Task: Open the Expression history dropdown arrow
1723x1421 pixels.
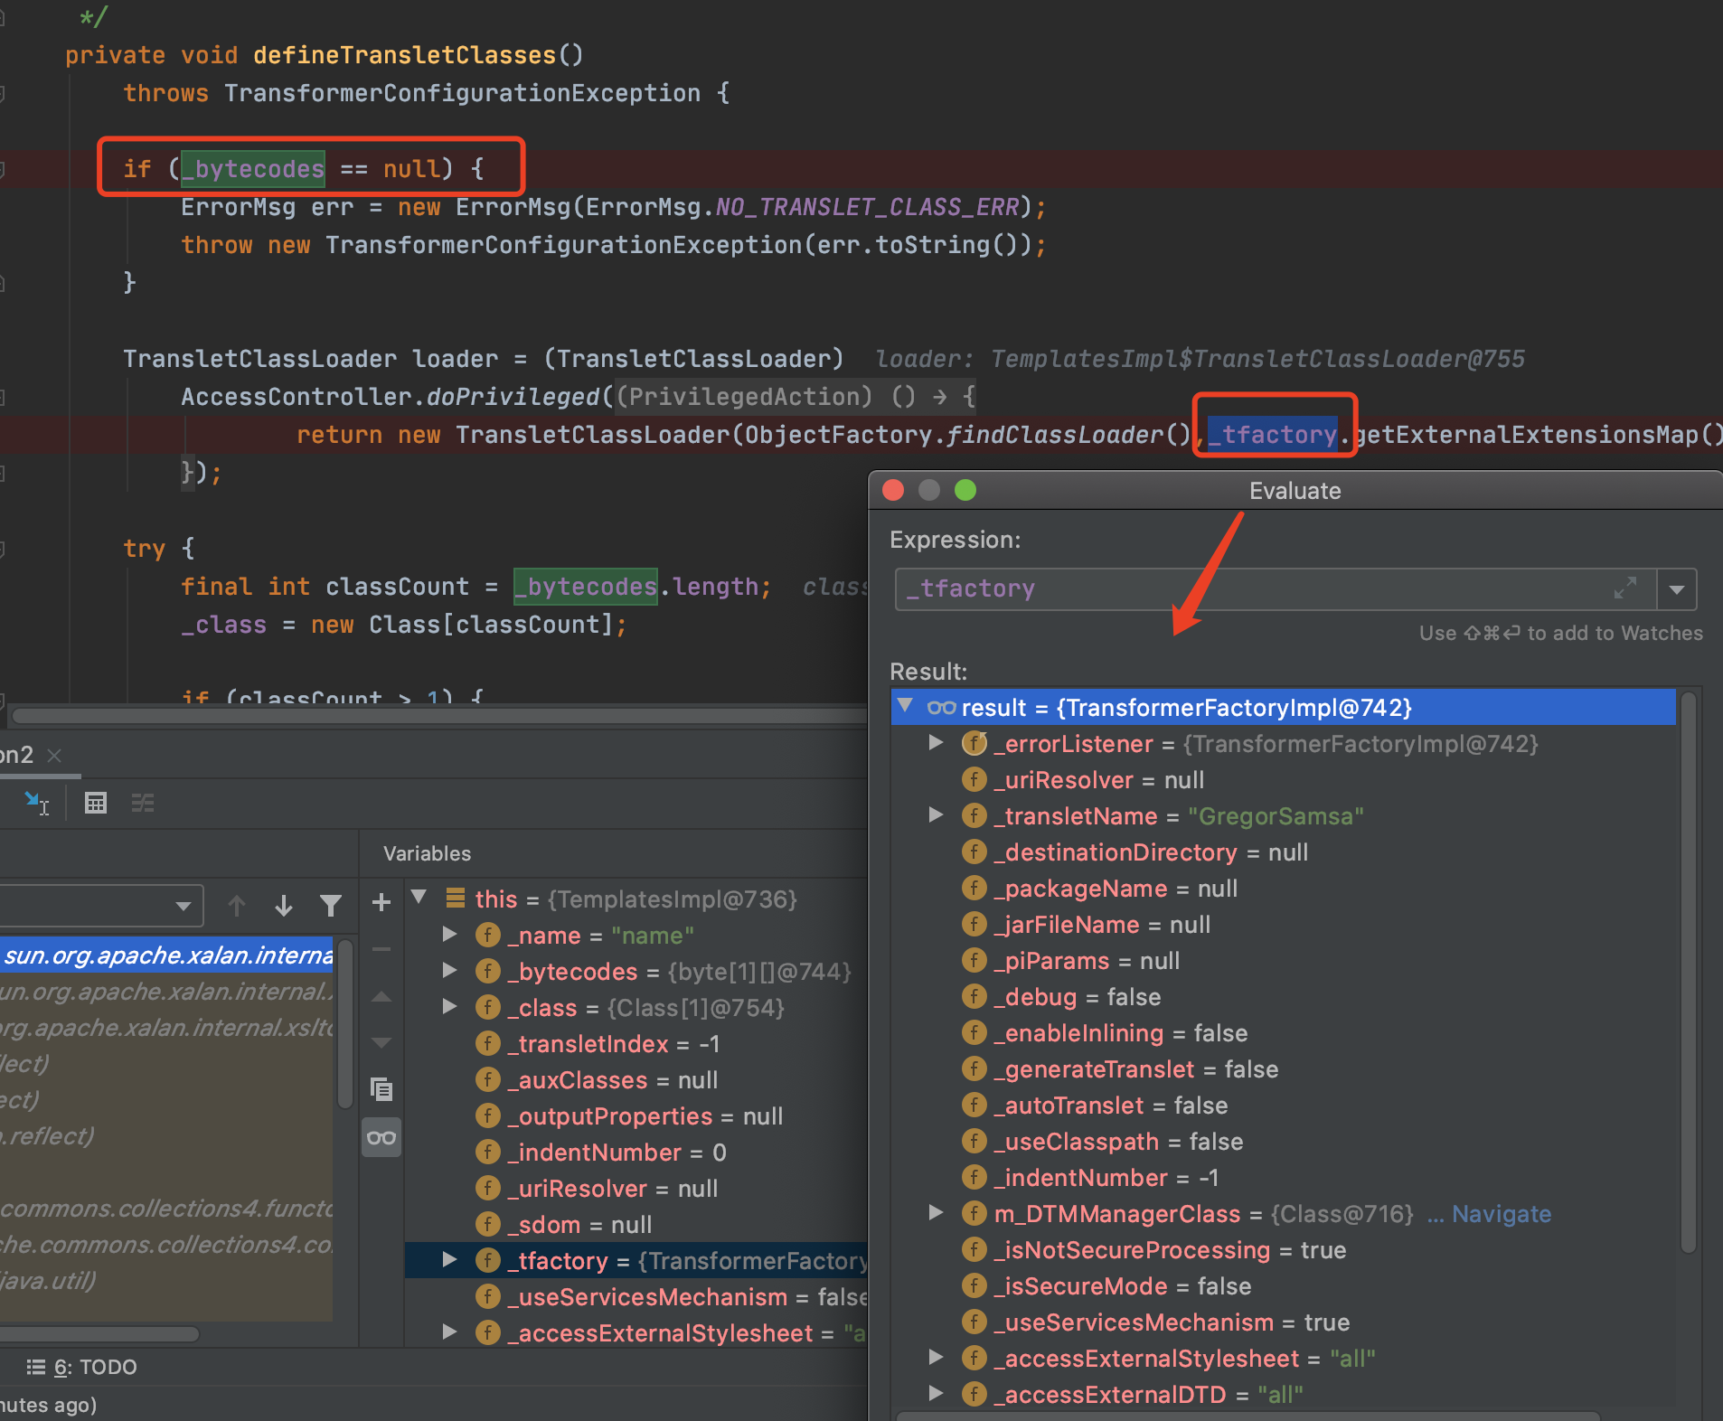Action: (x=1677, y=589)
